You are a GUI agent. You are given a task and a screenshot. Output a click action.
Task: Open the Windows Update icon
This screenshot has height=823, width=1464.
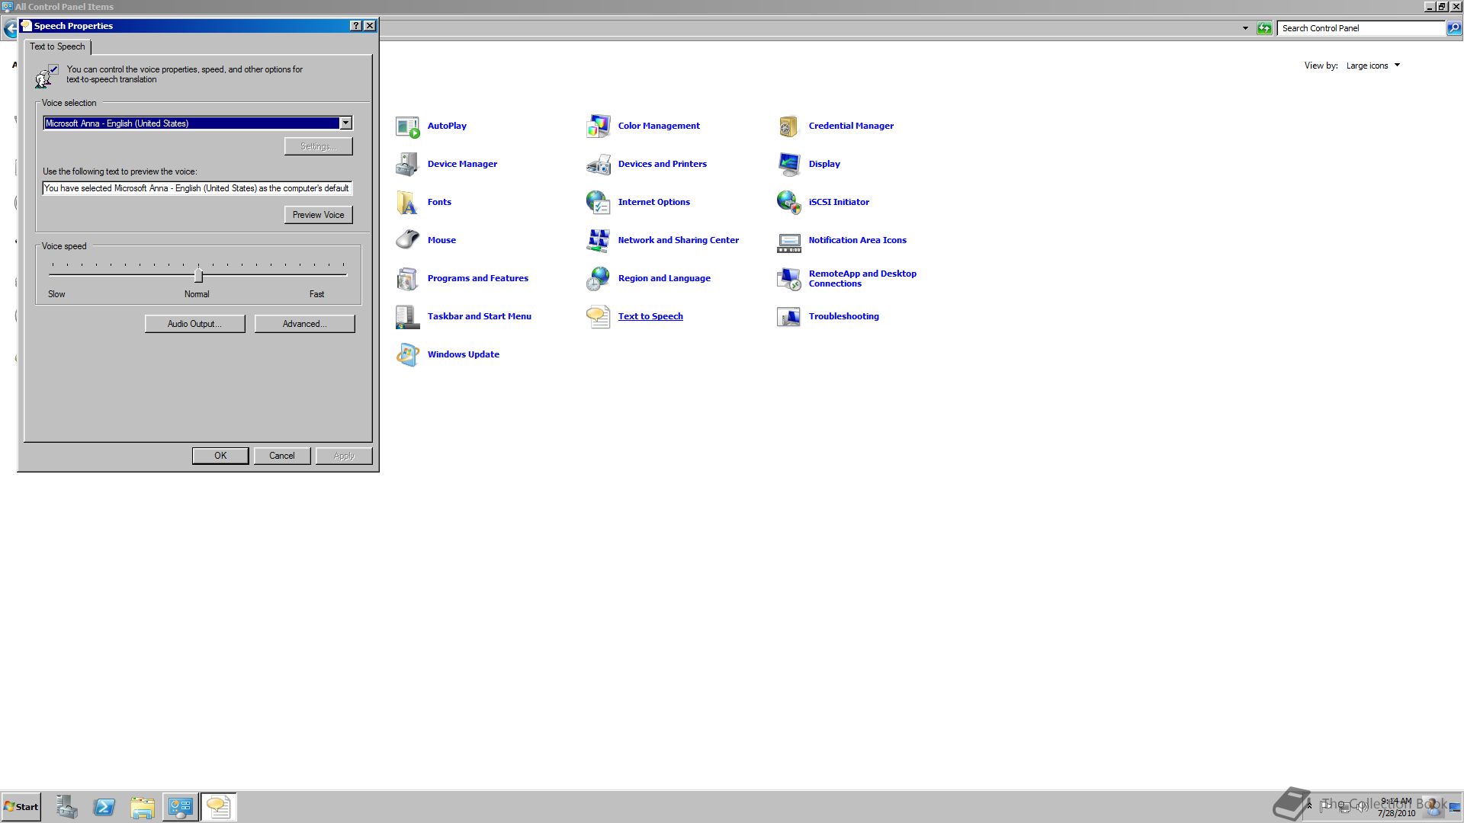(x=408, y=355)
